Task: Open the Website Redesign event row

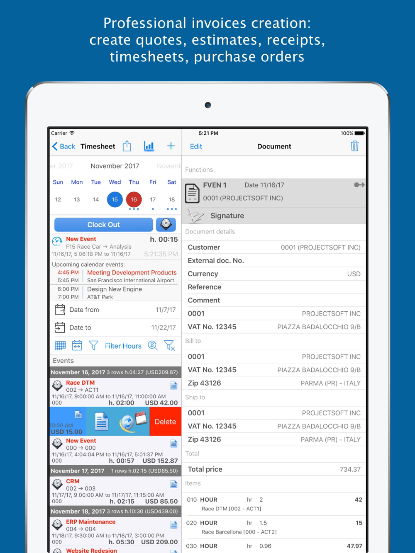Action: tap(115, 550)
